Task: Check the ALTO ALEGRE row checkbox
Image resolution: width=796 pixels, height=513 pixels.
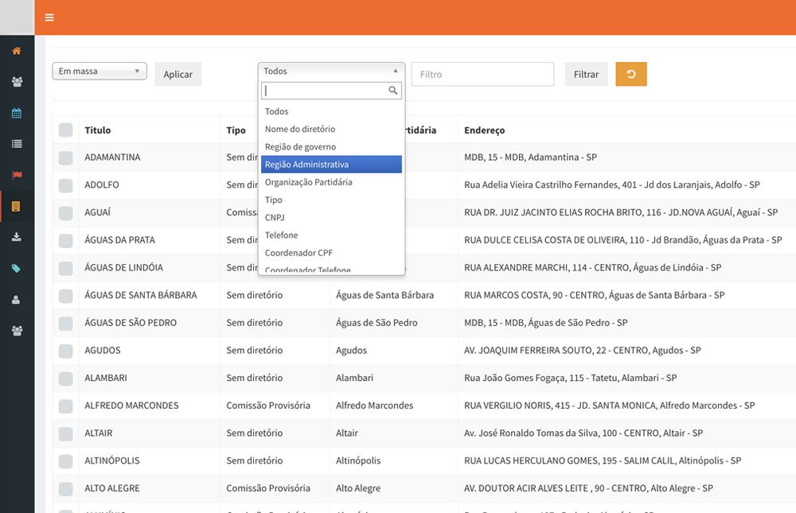Action: 65,488
